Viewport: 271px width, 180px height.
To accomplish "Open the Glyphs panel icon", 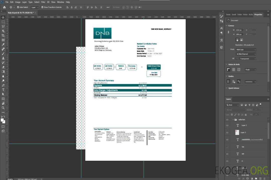I will click(x=221, y=40).
